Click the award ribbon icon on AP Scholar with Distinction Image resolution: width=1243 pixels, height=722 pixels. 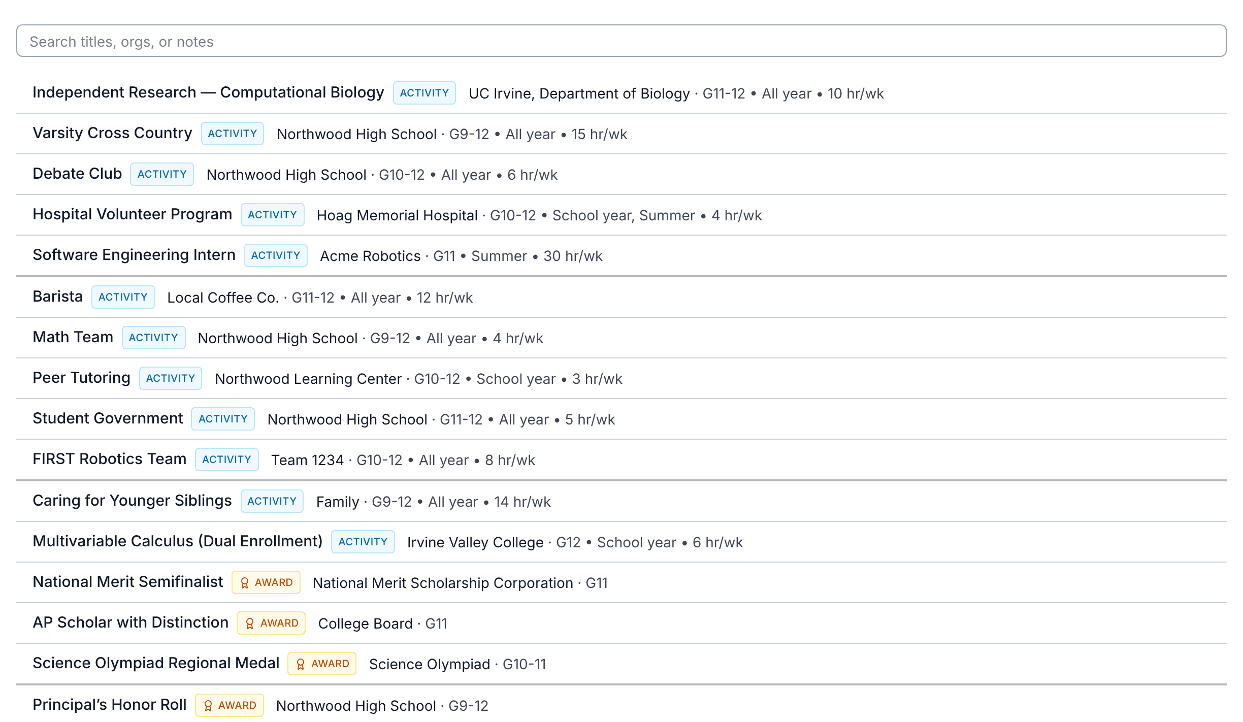pos(250,623)
